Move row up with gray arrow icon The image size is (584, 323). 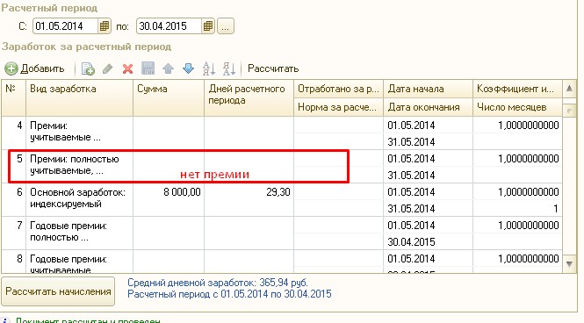pos(169,68)
